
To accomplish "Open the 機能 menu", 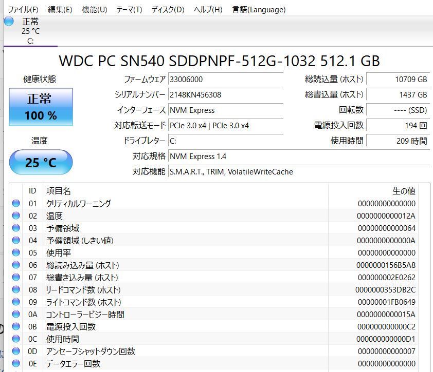I will point(93,9).
